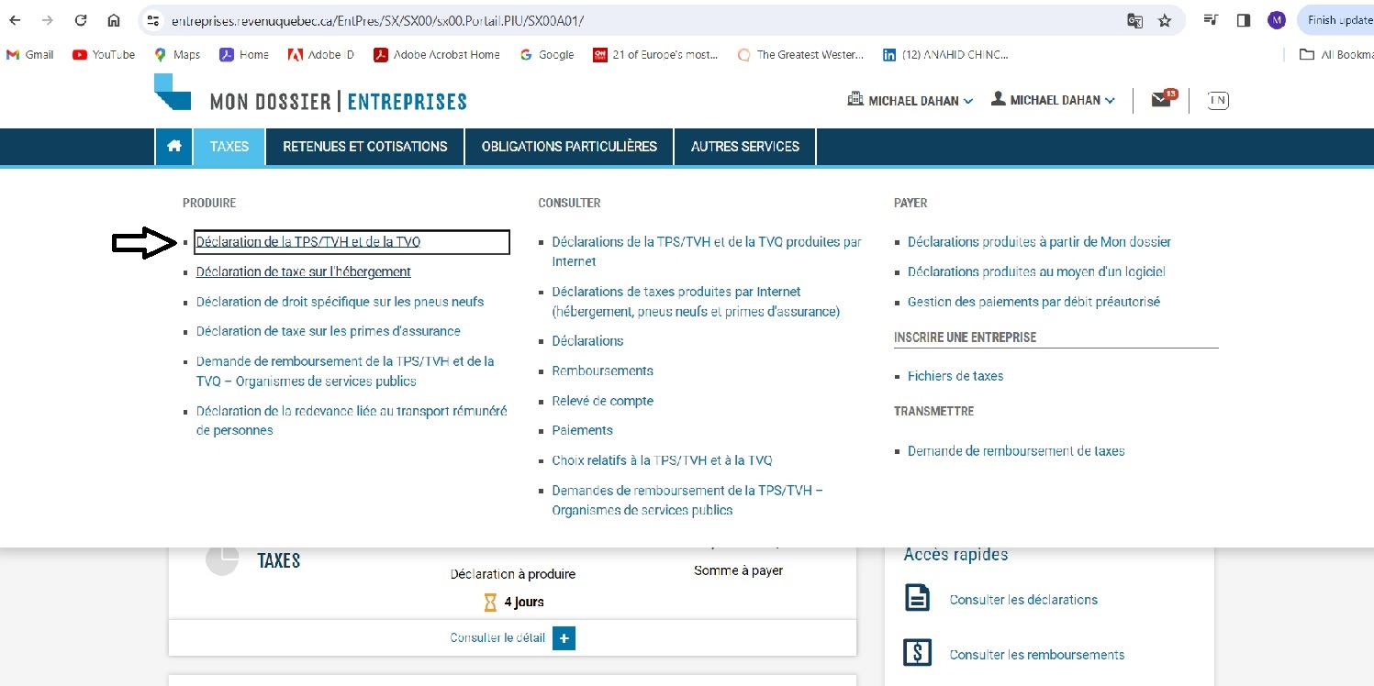The height and width of the screenshot is (686, 1374).
Task: Click Gestion des paiements par débit préautorisé
Action: click(x=1033, y=302)
